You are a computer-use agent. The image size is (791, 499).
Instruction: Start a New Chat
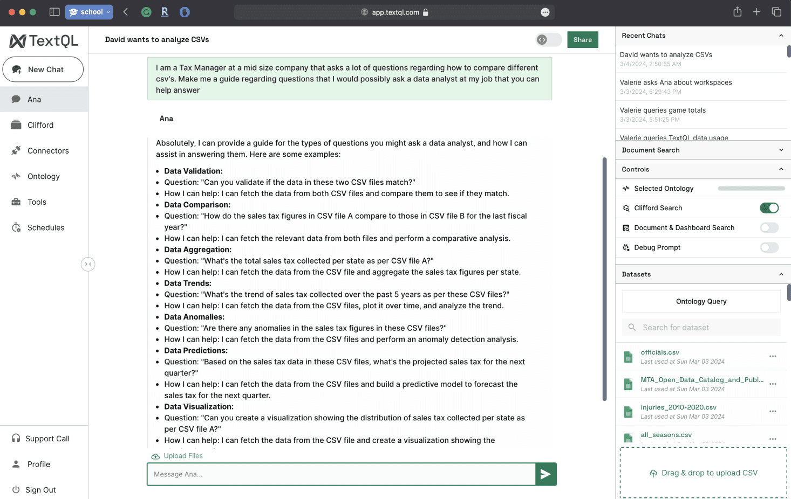pyautogui.click(x=43, y=70)
